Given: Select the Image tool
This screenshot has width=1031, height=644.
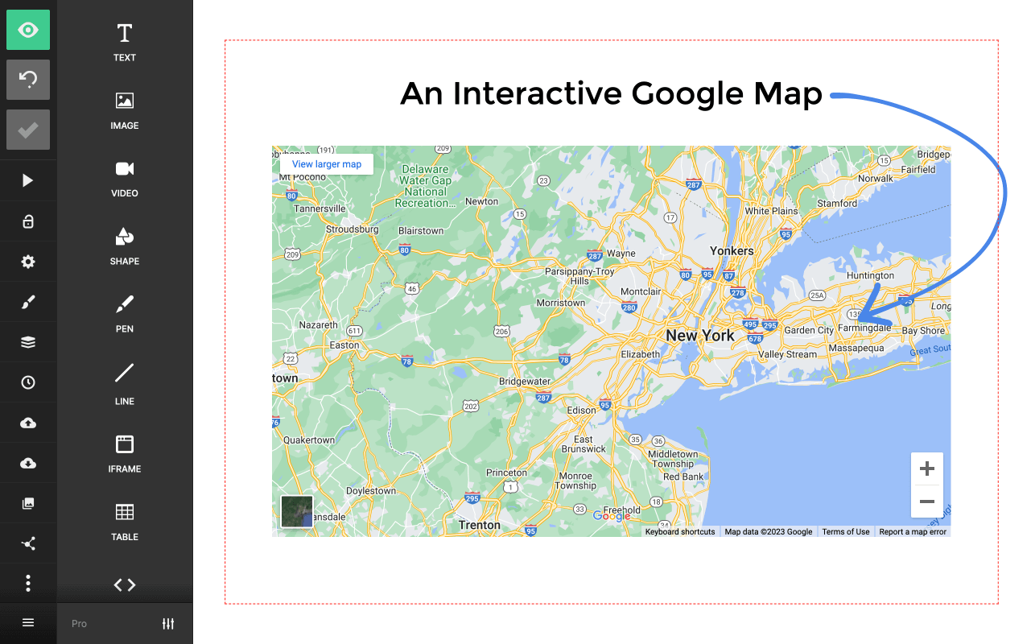Looking at the screenshot, I should pyautogui.click(x=125, y=111).
